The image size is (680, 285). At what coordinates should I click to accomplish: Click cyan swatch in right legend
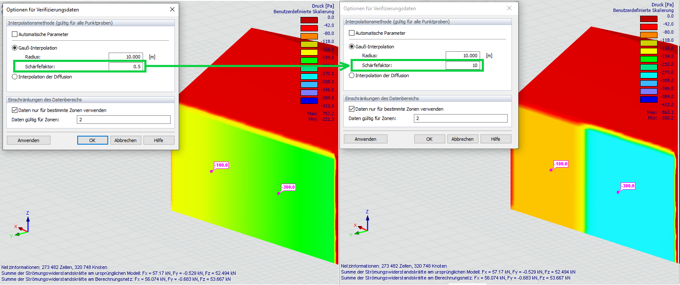649,75
